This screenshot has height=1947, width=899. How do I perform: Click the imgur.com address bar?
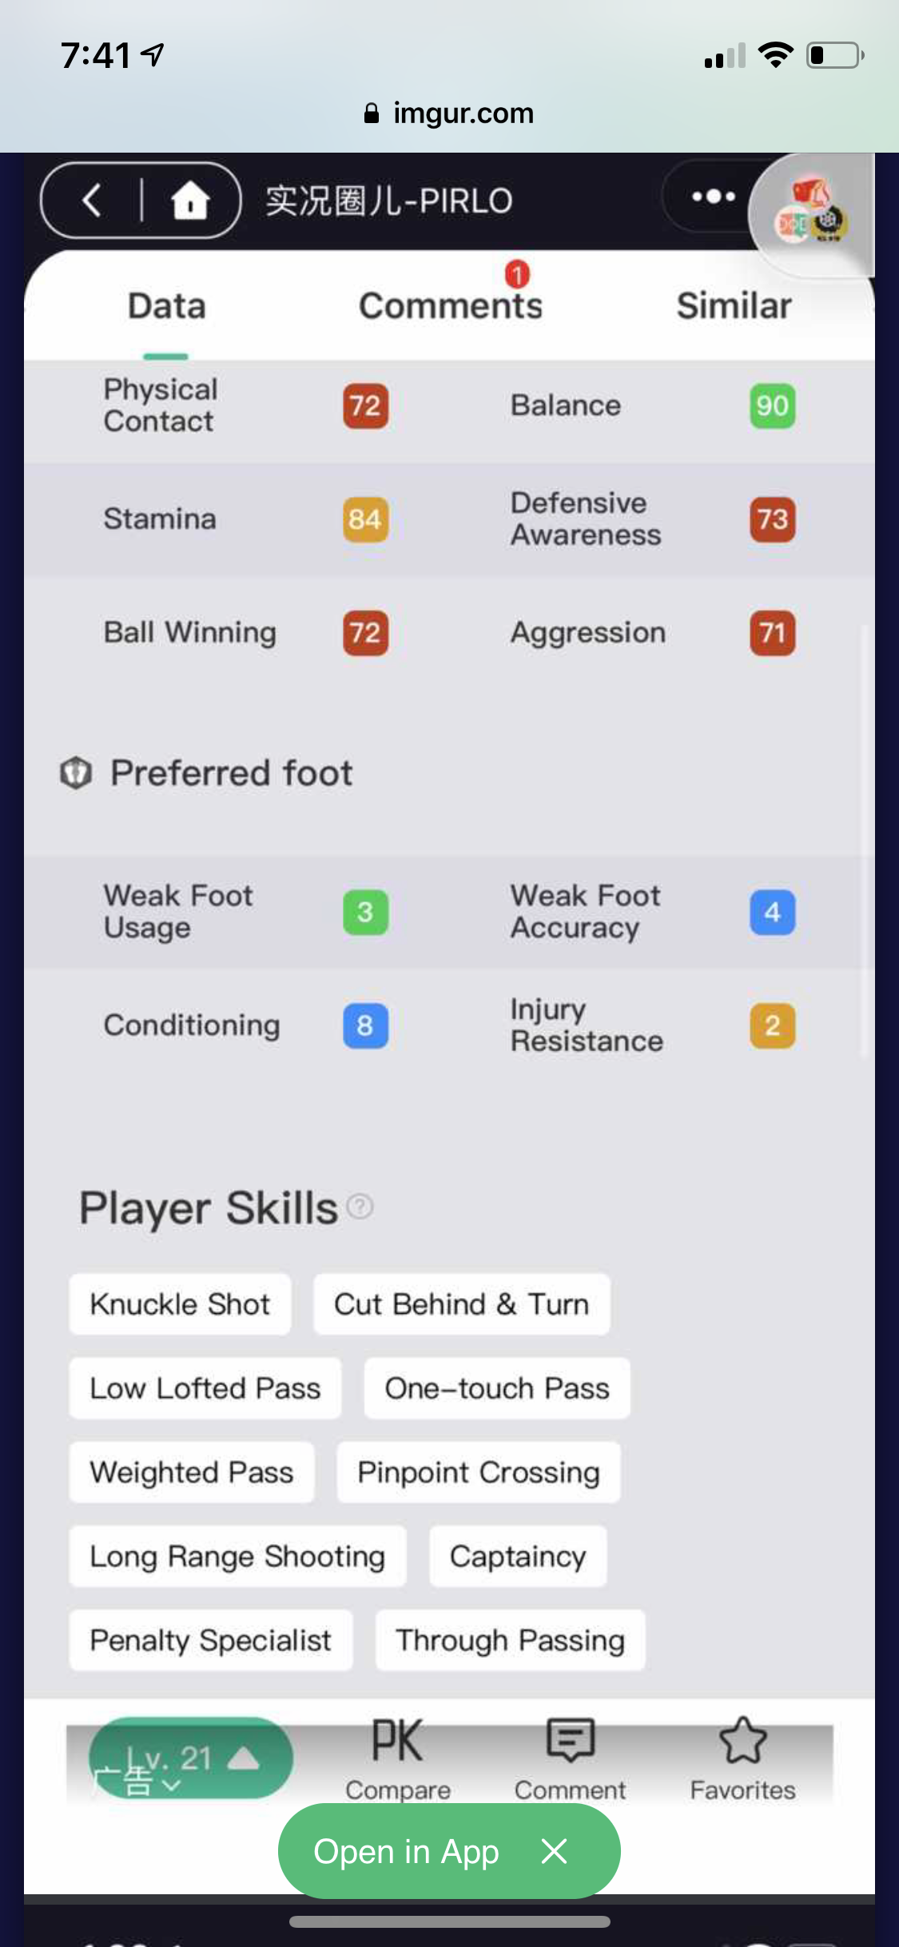point(449,113)
